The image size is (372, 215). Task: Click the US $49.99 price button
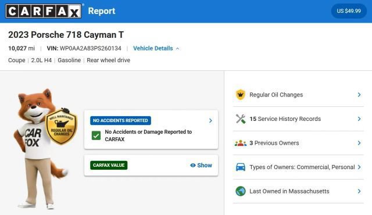point(349,11)
